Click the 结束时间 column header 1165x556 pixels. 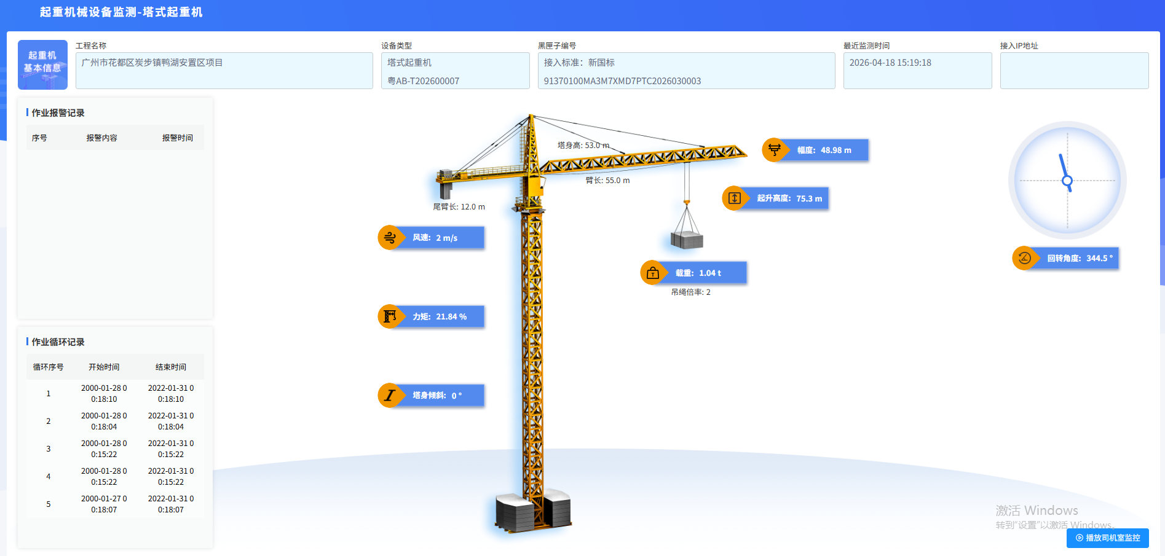point(171,367)
